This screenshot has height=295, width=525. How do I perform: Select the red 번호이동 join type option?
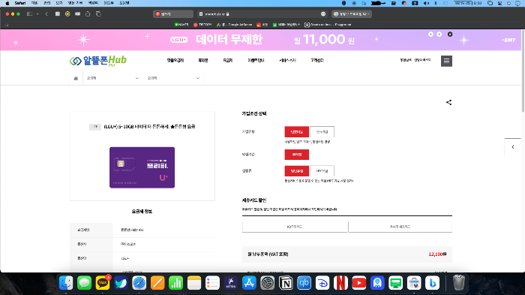297,132
